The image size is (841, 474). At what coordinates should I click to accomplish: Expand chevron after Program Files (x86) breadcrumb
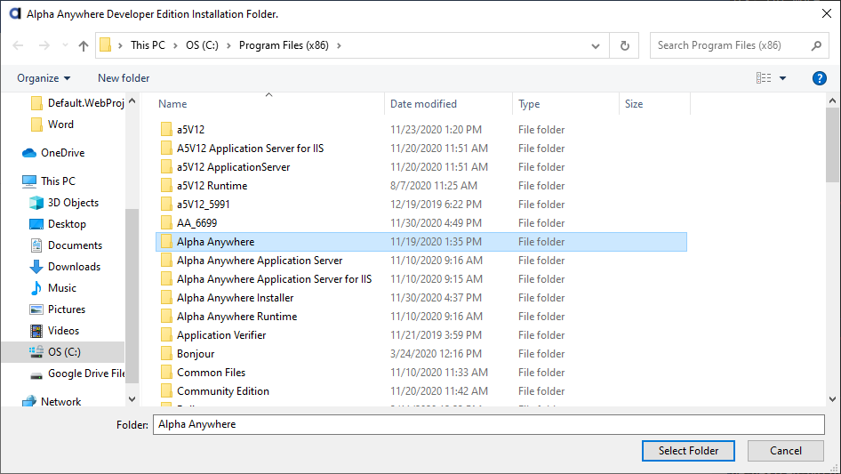pos(339,45)
